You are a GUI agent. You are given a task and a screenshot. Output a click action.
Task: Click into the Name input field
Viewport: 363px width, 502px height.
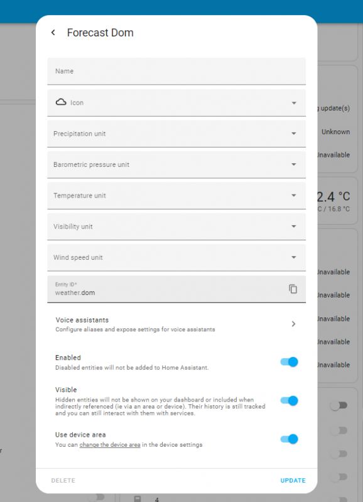tap(176, 71)
